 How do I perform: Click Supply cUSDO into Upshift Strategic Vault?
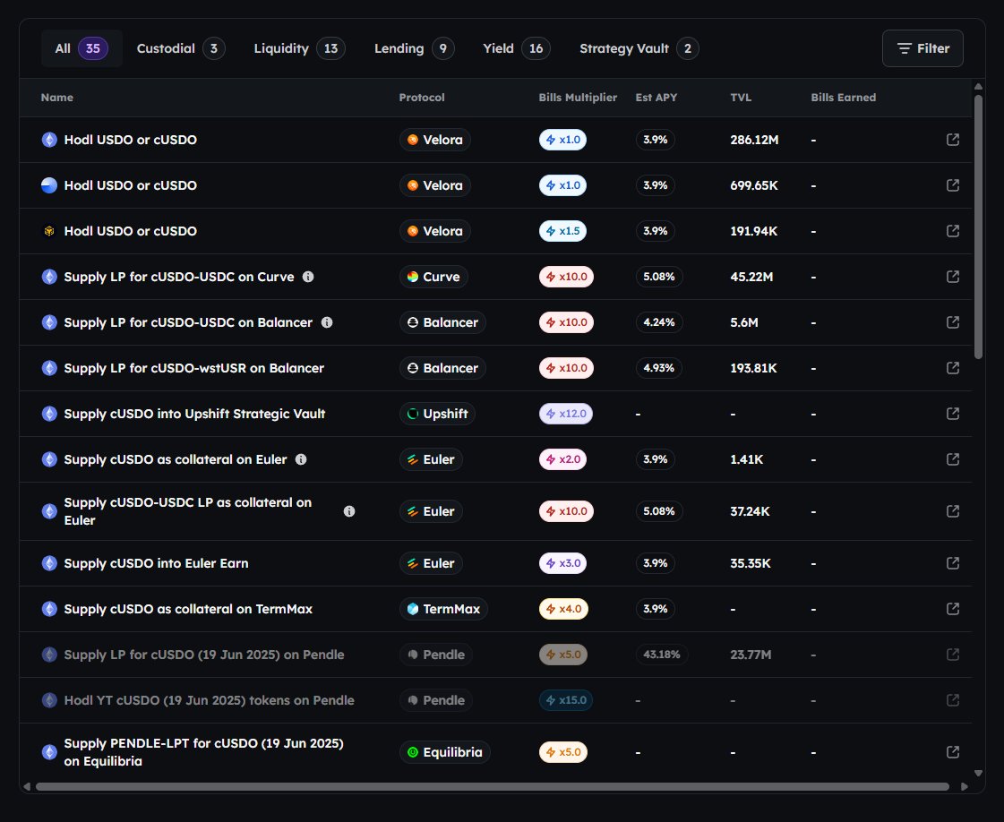pyautogui.click(x=194, y=415)
